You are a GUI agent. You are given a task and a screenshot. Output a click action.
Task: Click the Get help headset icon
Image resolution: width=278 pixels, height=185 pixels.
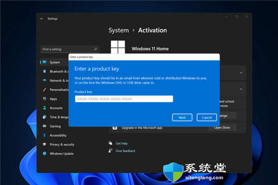pyautogui.click(x=110, y=143)
